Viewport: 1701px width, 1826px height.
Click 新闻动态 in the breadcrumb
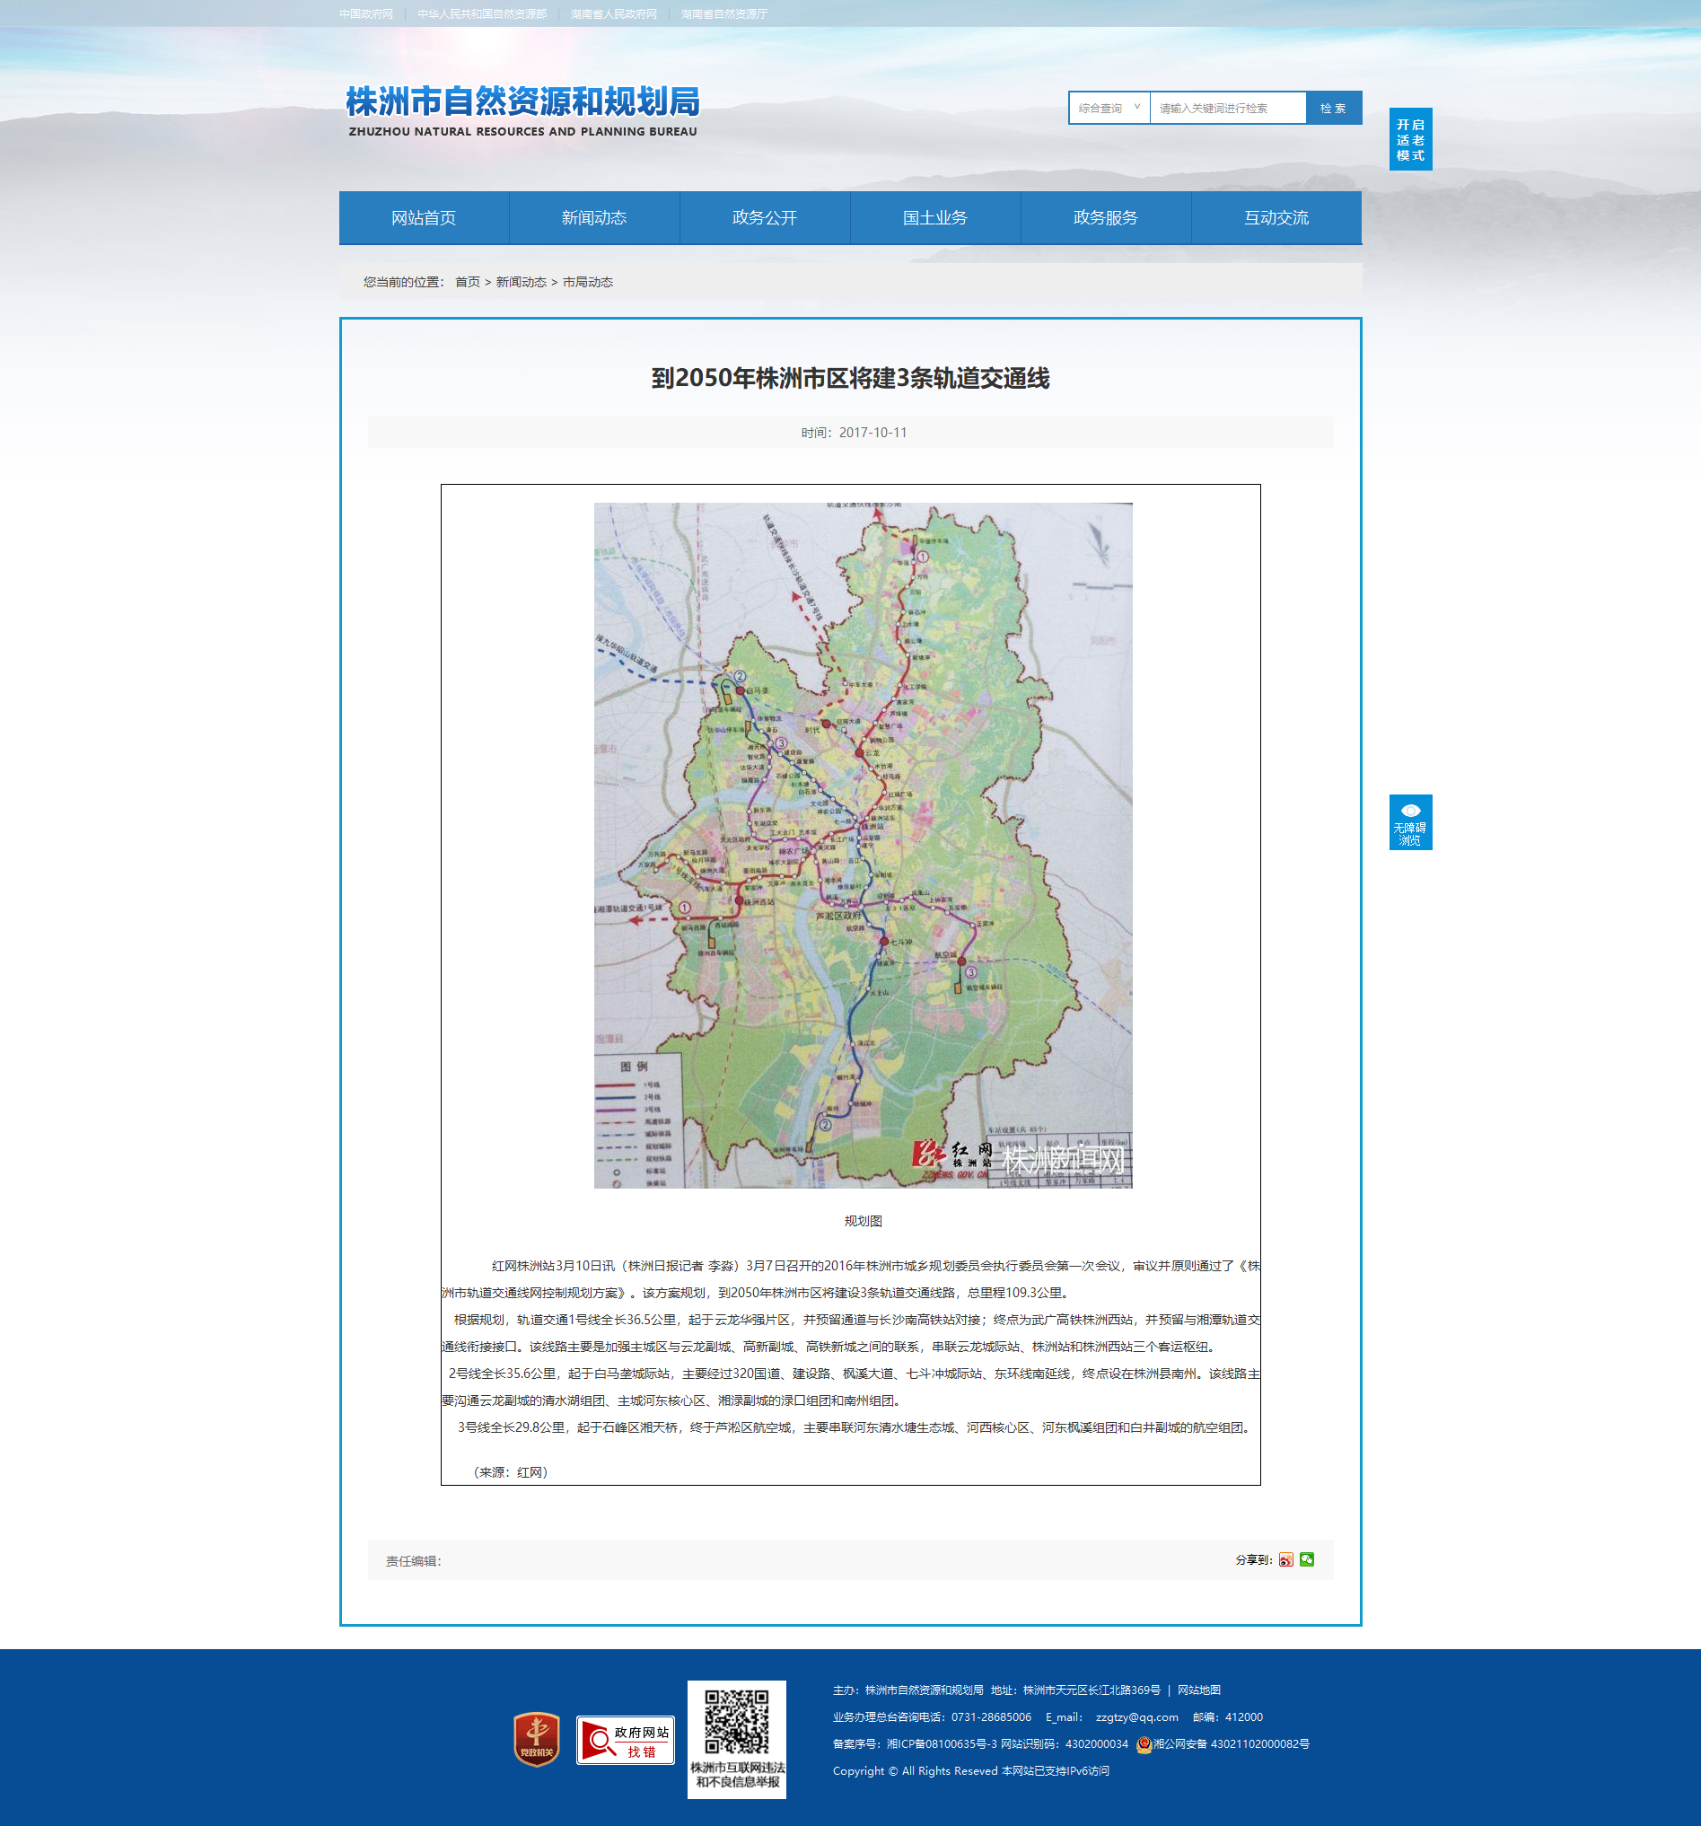[521, 282]
